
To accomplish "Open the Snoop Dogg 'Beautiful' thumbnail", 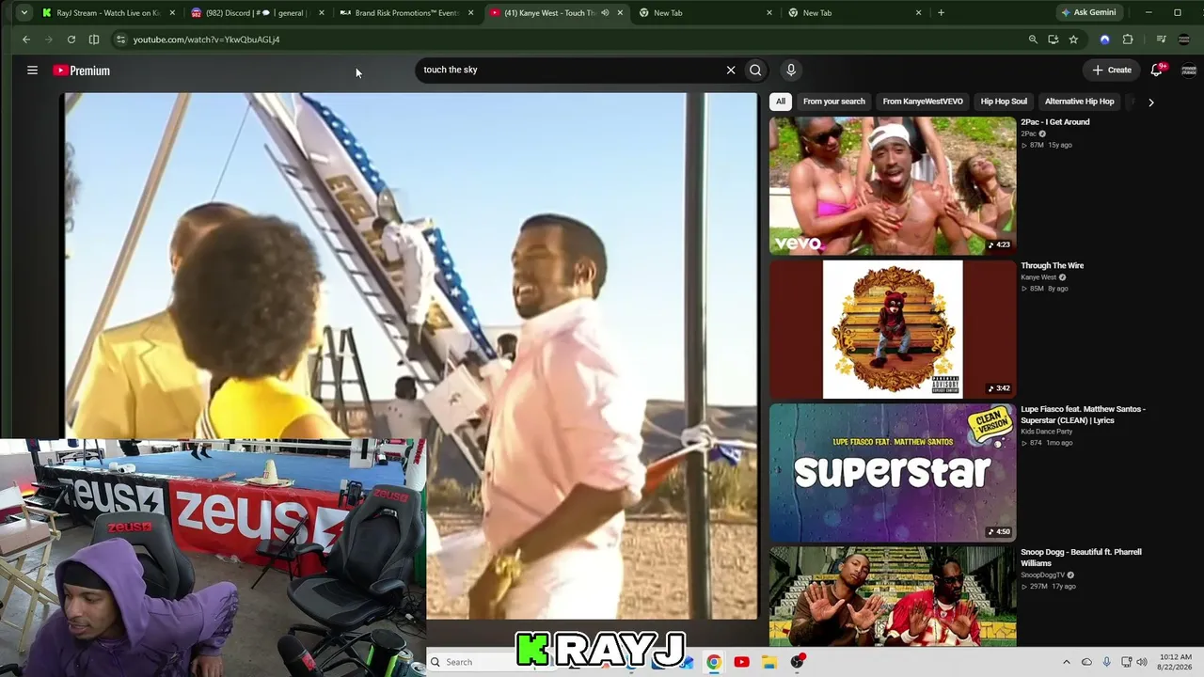I will tap(893, 596).
